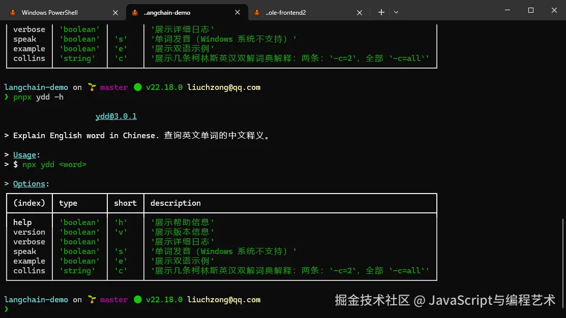Switch to the Windows PowerShell tab
The image size is (566, 318).
63,12
